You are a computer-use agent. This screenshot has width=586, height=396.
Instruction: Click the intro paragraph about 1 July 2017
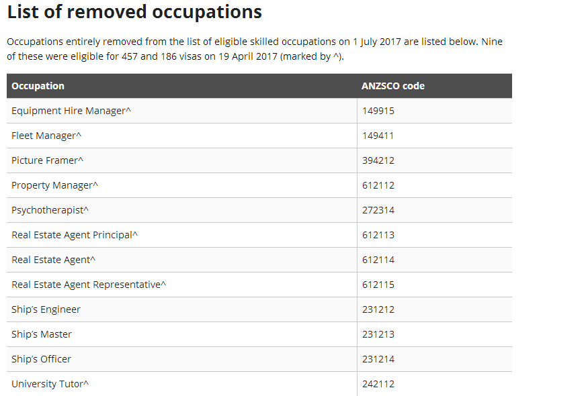(x=255, y=49)
